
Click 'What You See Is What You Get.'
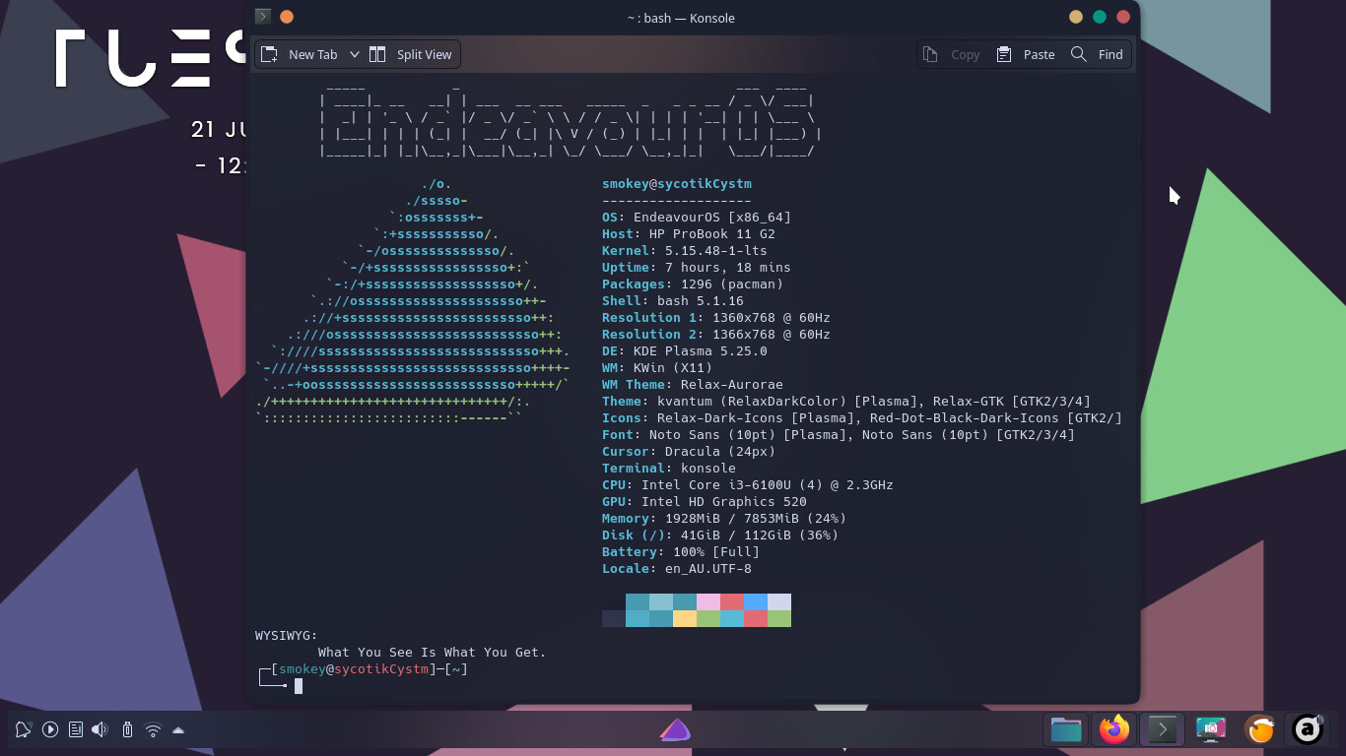[x=433, y=653]
